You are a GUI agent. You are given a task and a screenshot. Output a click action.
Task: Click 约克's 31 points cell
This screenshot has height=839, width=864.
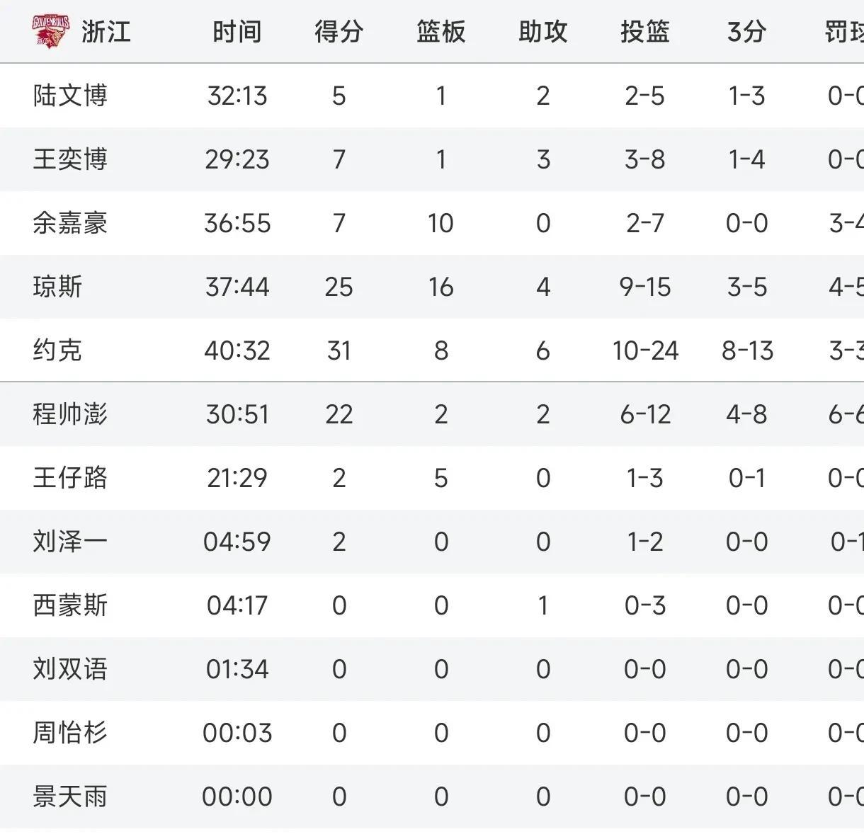[x=339, y=350]
